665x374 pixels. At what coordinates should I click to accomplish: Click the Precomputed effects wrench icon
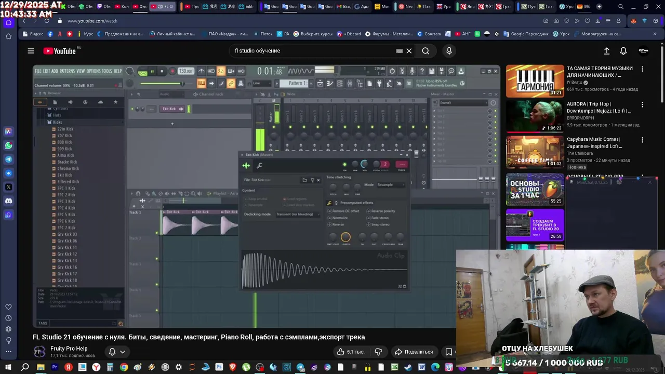coord(329,203)
